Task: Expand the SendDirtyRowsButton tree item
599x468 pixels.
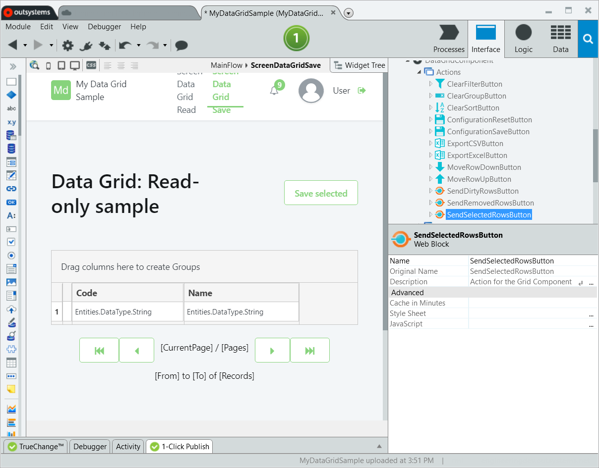Action: (430, 191)
